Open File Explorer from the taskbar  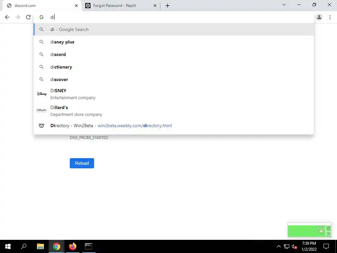[x=40, y=246]
